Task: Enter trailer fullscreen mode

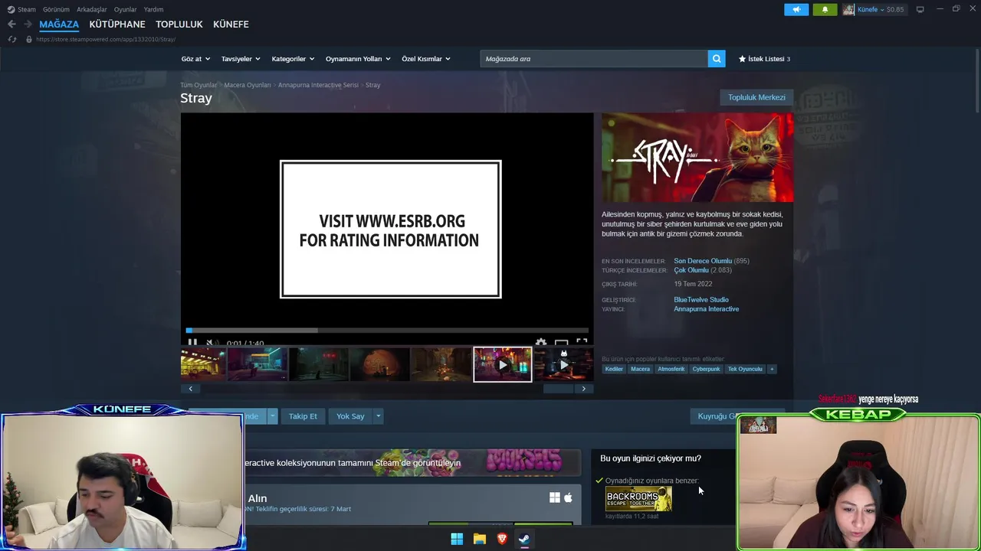Action: (582, 342)
